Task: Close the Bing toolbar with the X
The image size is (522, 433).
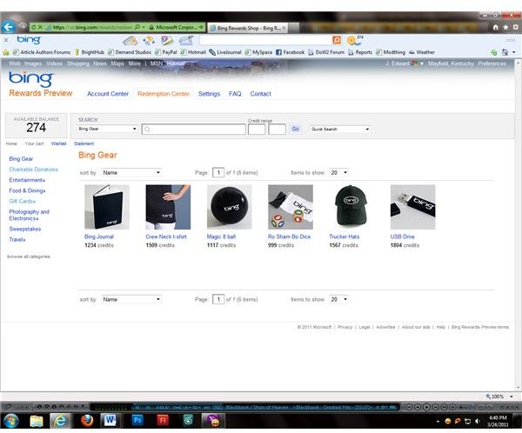Action: click(x=6, y=40)
